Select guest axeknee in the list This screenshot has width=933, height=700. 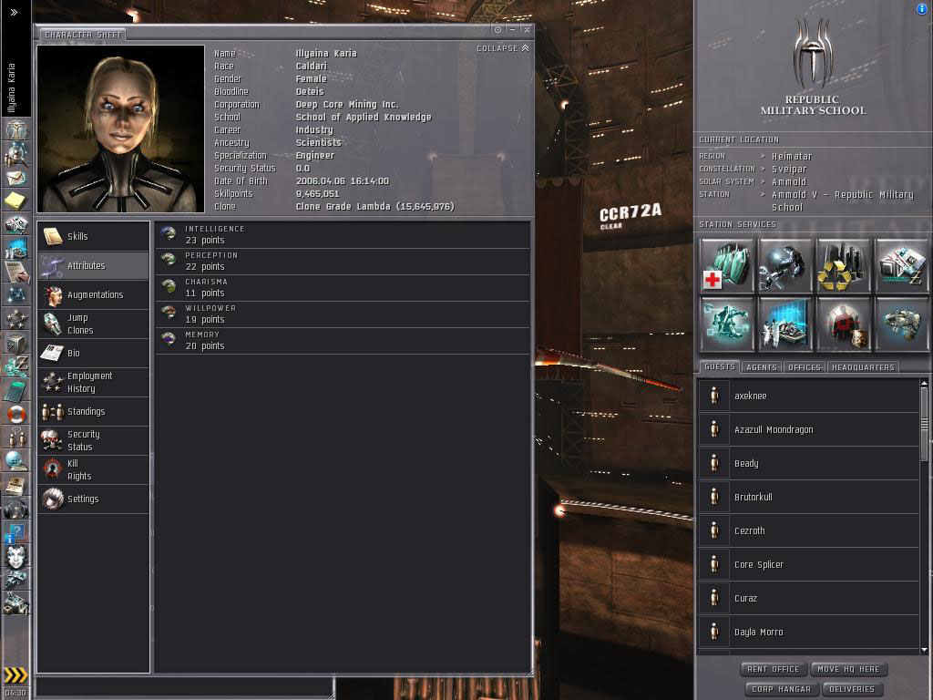[x=809, y=396]
